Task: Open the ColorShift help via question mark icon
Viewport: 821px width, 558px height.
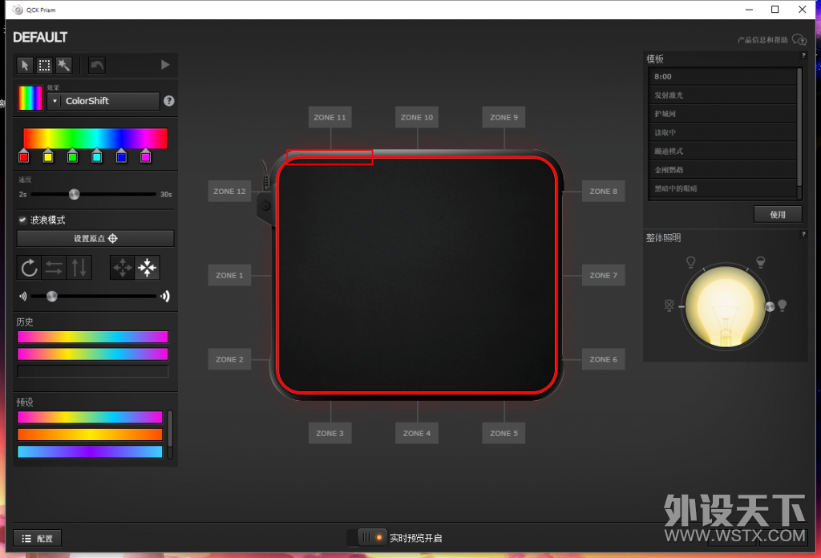Action: click(168, 101)
